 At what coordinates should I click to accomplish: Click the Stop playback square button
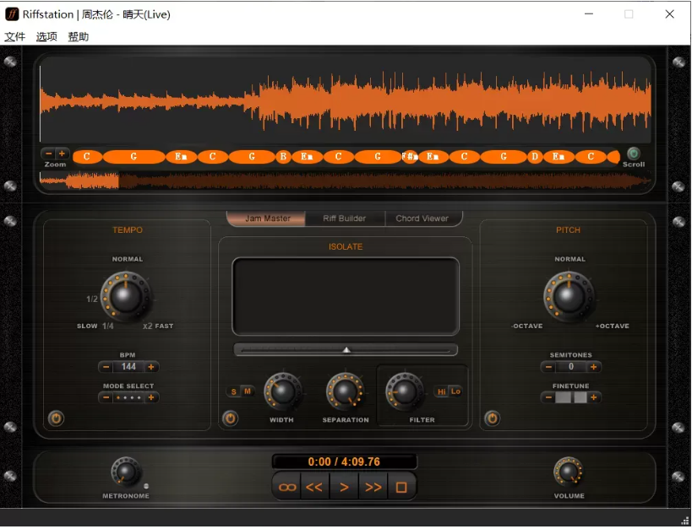(x=401, y=487)
